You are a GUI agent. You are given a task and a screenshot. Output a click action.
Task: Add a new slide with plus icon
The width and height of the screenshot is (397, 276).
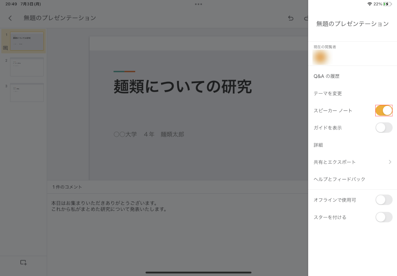pyautogui.click(x=23, y=263)
